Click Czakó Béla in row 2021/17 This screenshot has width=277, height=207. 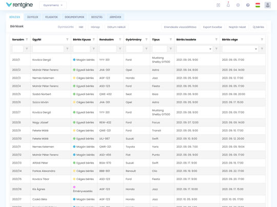[x=39, y=199]
